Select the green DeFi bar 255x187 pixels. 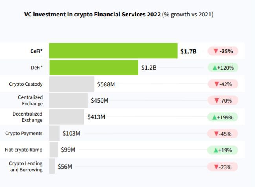pos(94,68)
